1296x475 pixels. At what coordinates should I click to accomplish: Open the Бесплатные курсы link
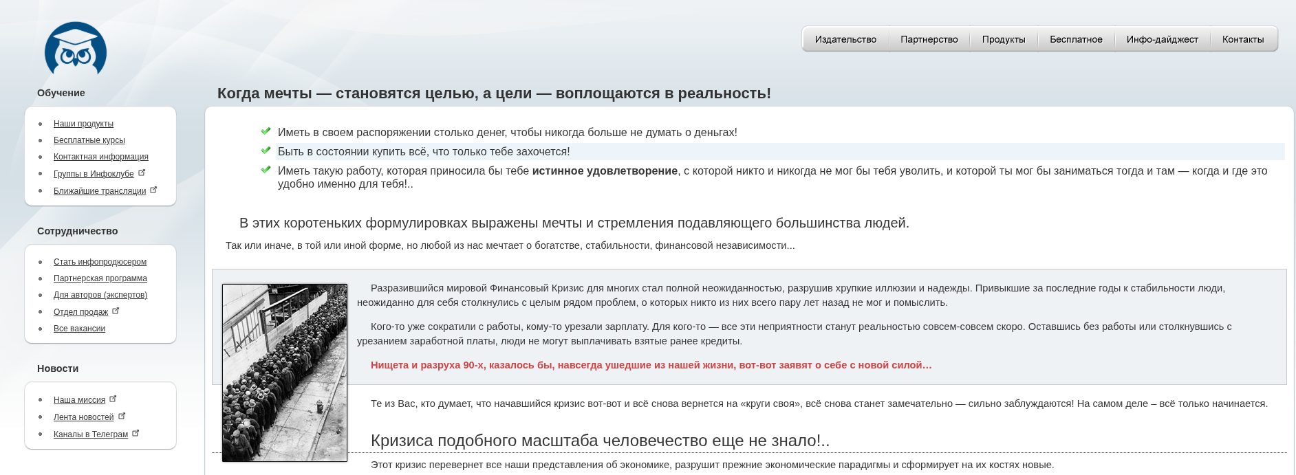tap(89, 140)
